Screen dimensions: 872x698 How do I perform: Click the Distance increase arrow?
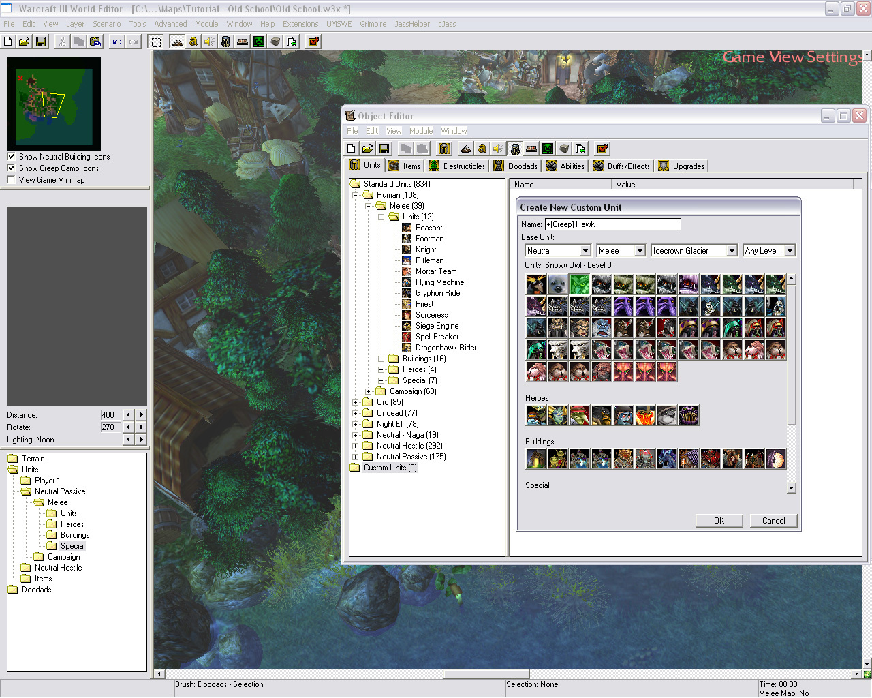(x=142, y=415)
